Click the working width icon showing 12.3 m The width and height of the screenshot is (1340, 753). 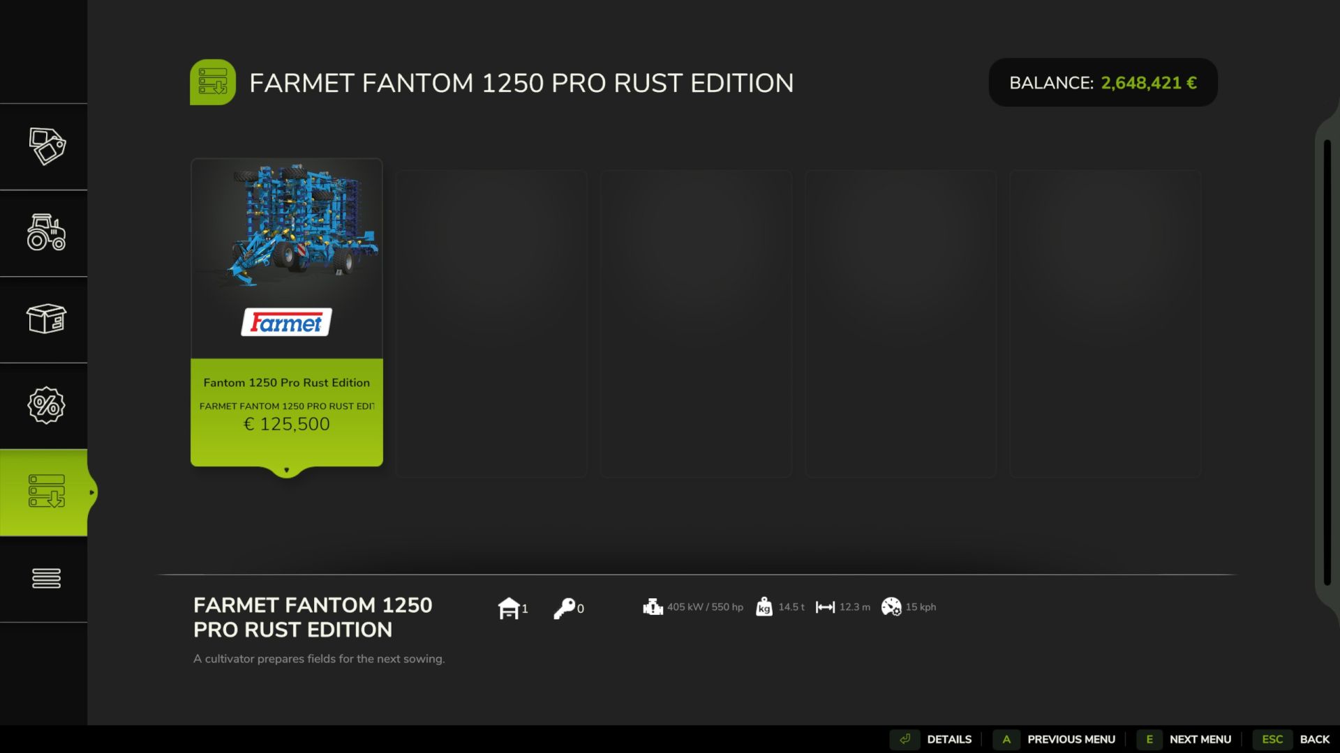coord(826,607)
